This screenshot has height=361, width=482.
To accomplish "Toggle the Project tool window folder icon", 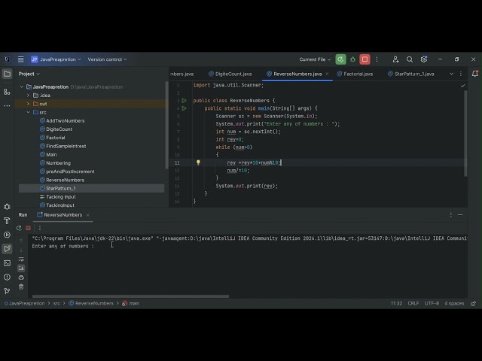I will coord(7,74).
